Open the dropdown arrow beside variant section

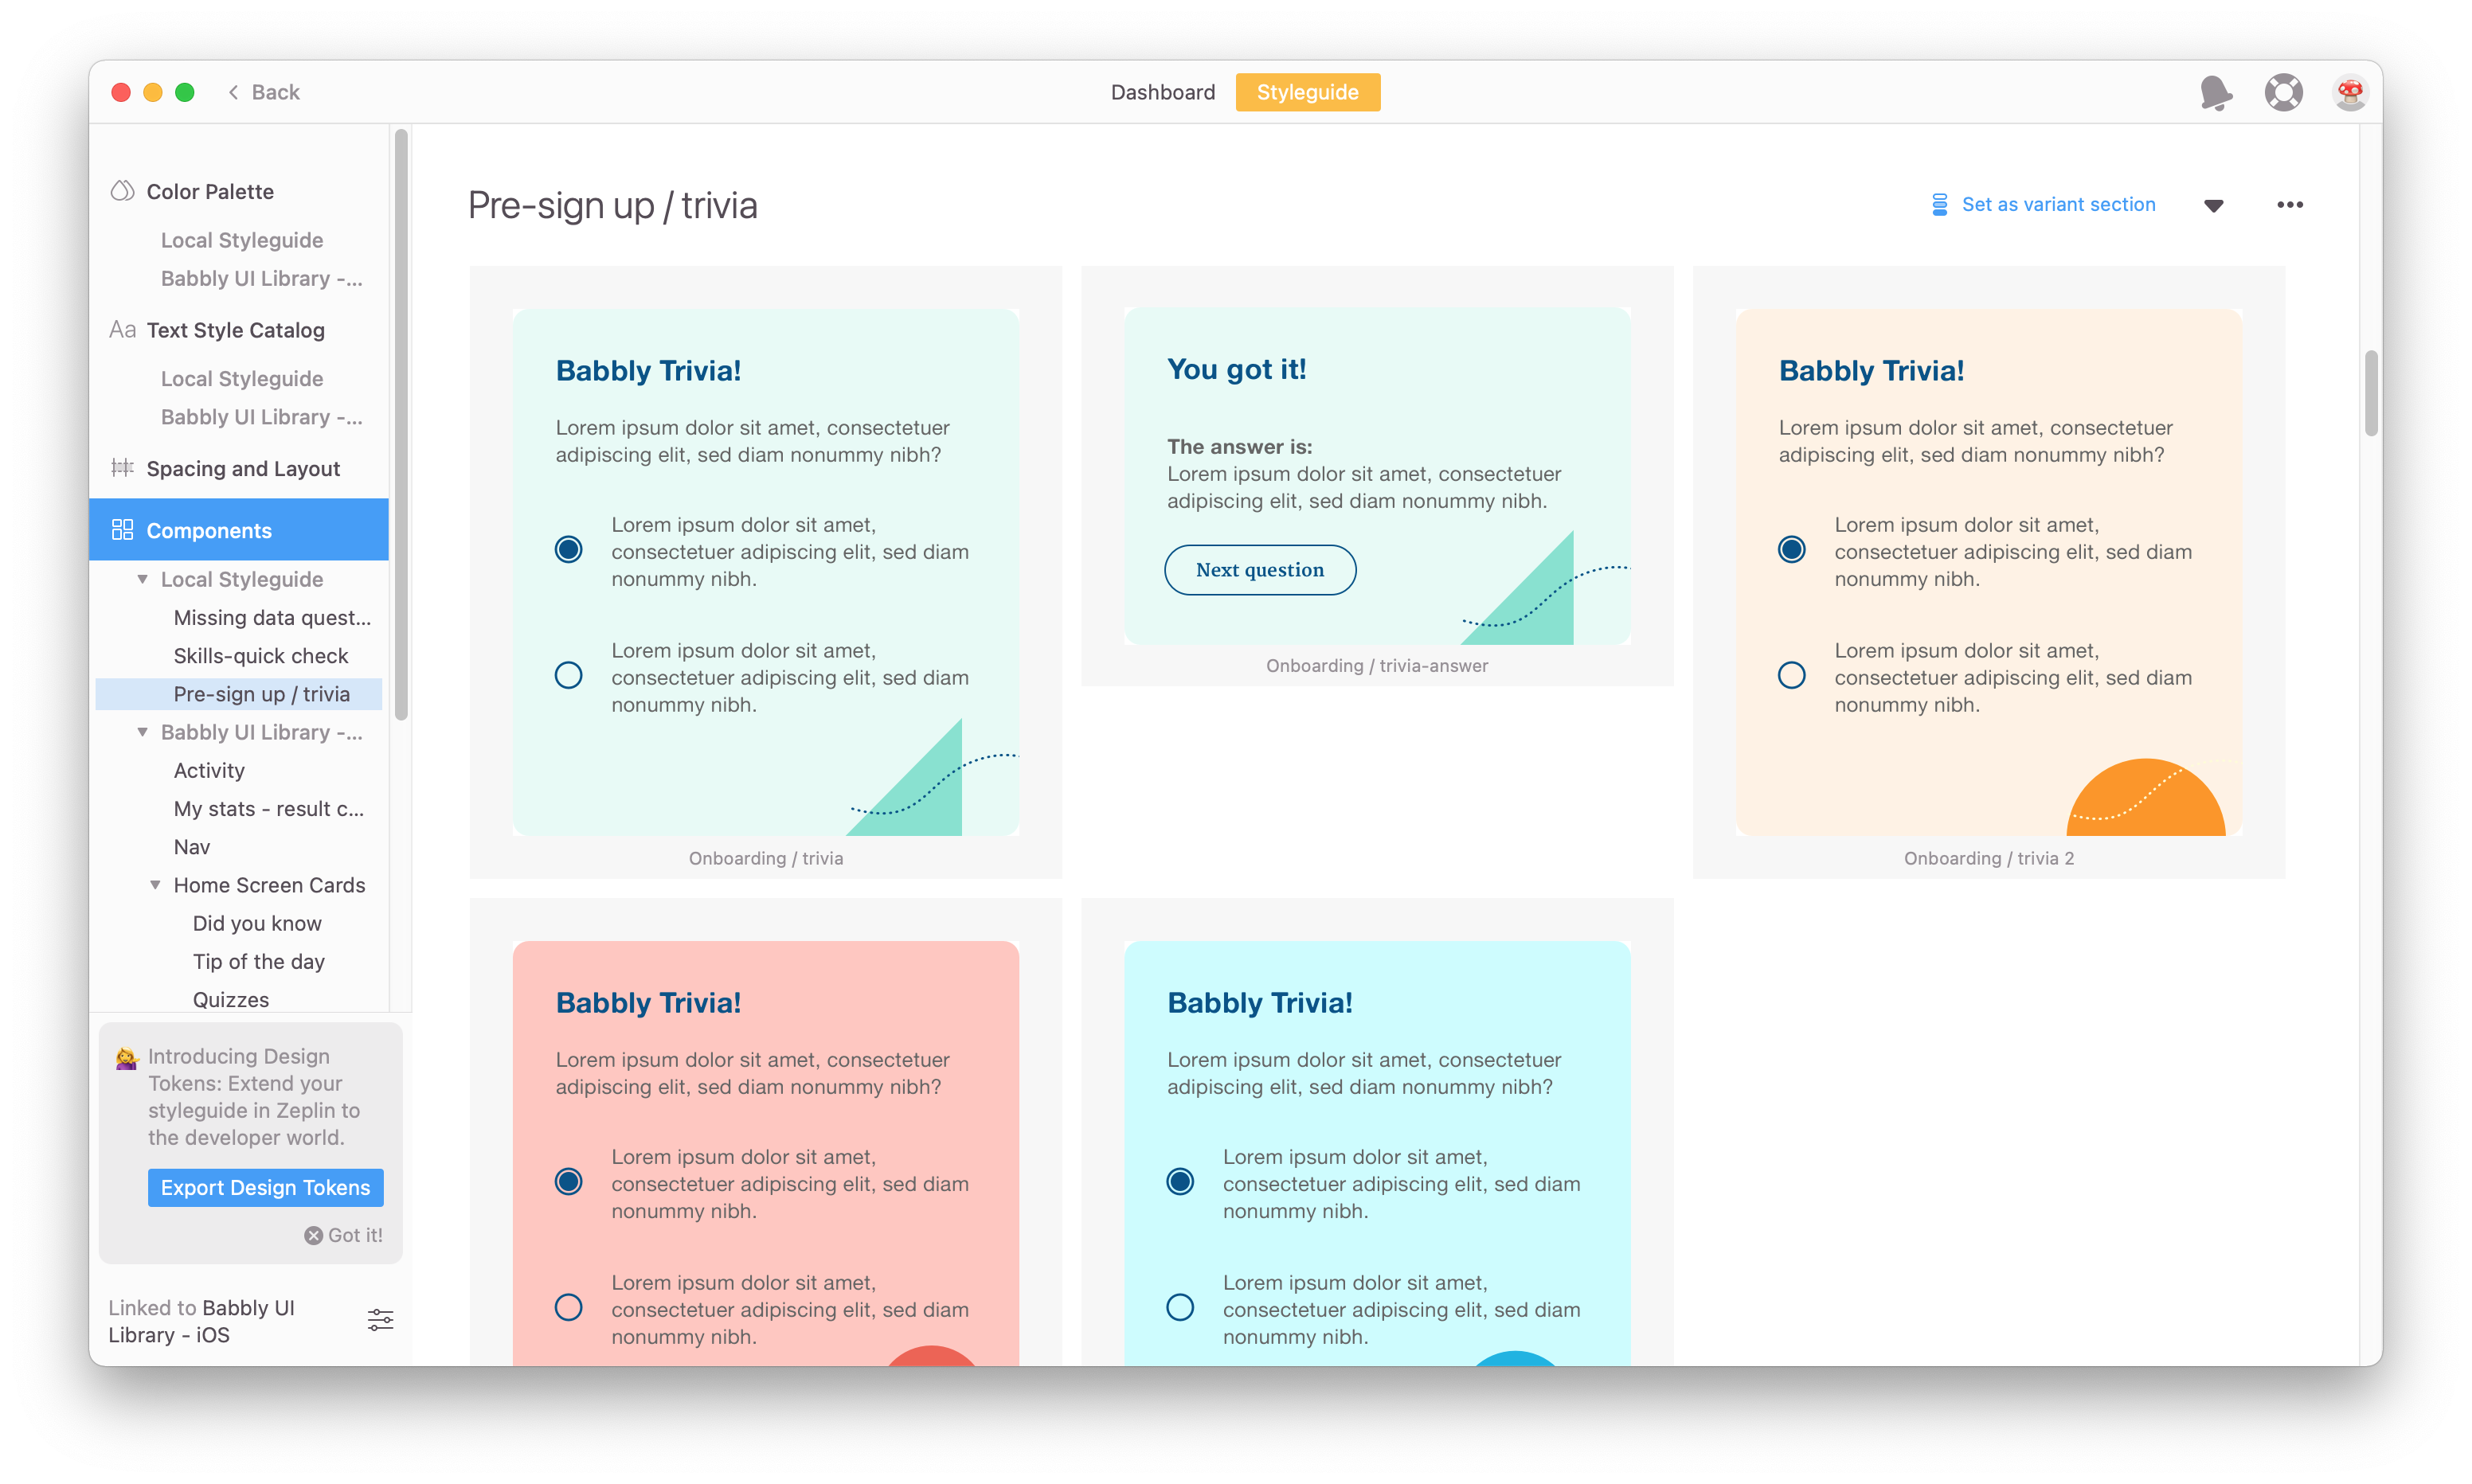tap(2213, 206)
